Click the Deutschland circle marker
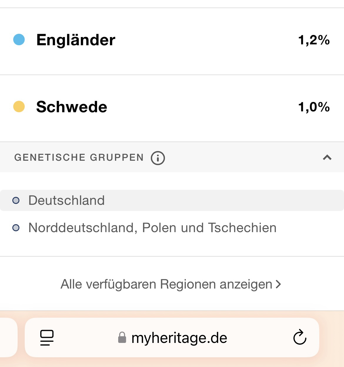 [x=16, y=200]
